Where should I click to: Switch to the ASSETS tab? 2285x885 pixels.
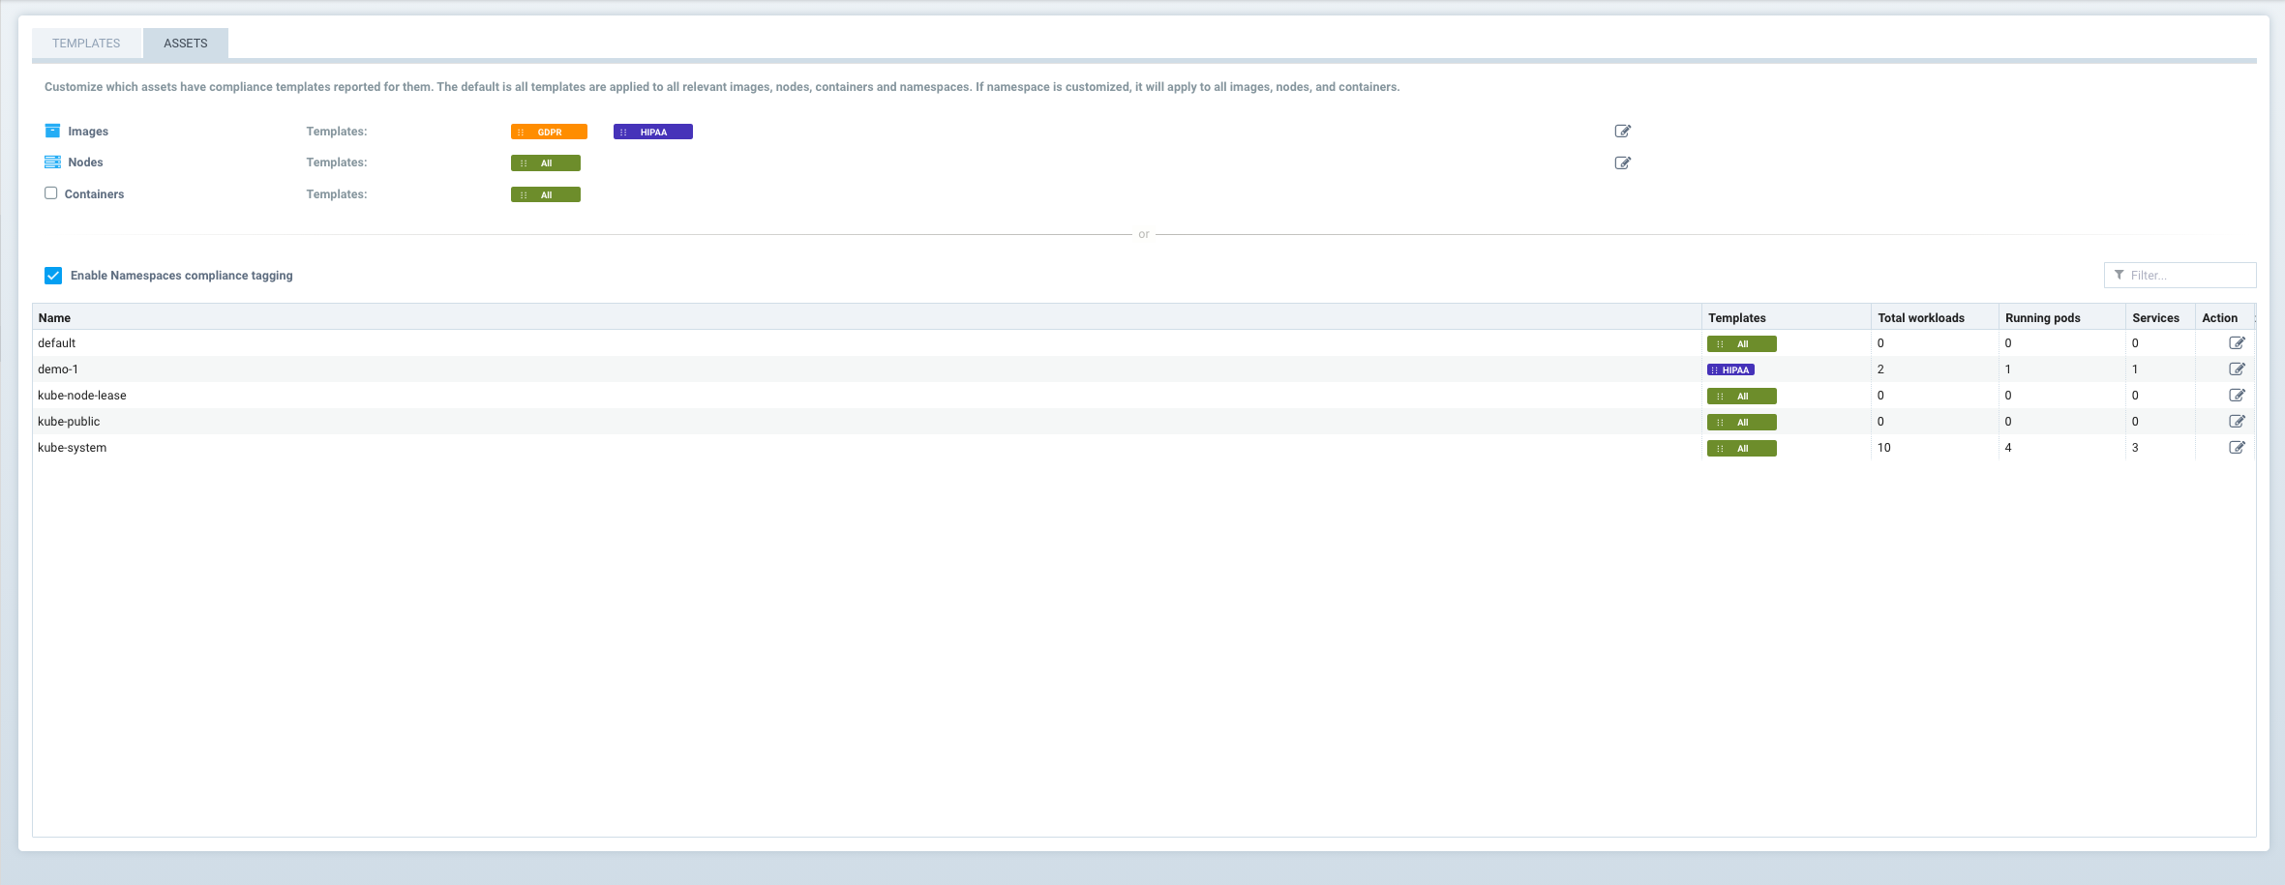coord(185,43)
